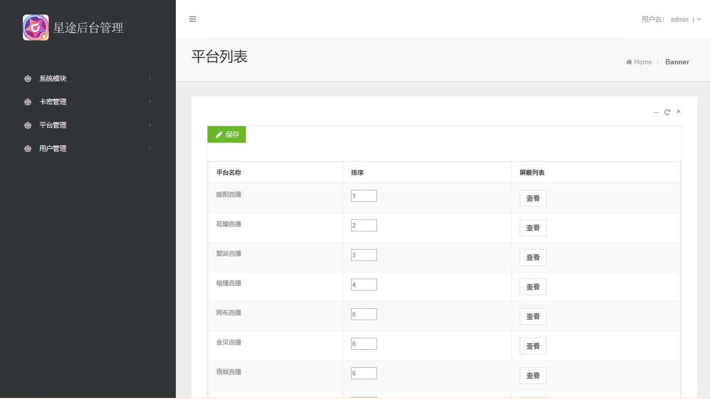The image size is (710, 399).
Task: Expand the 卡密管理 chevron arrow
Action: tap(150, 102)
